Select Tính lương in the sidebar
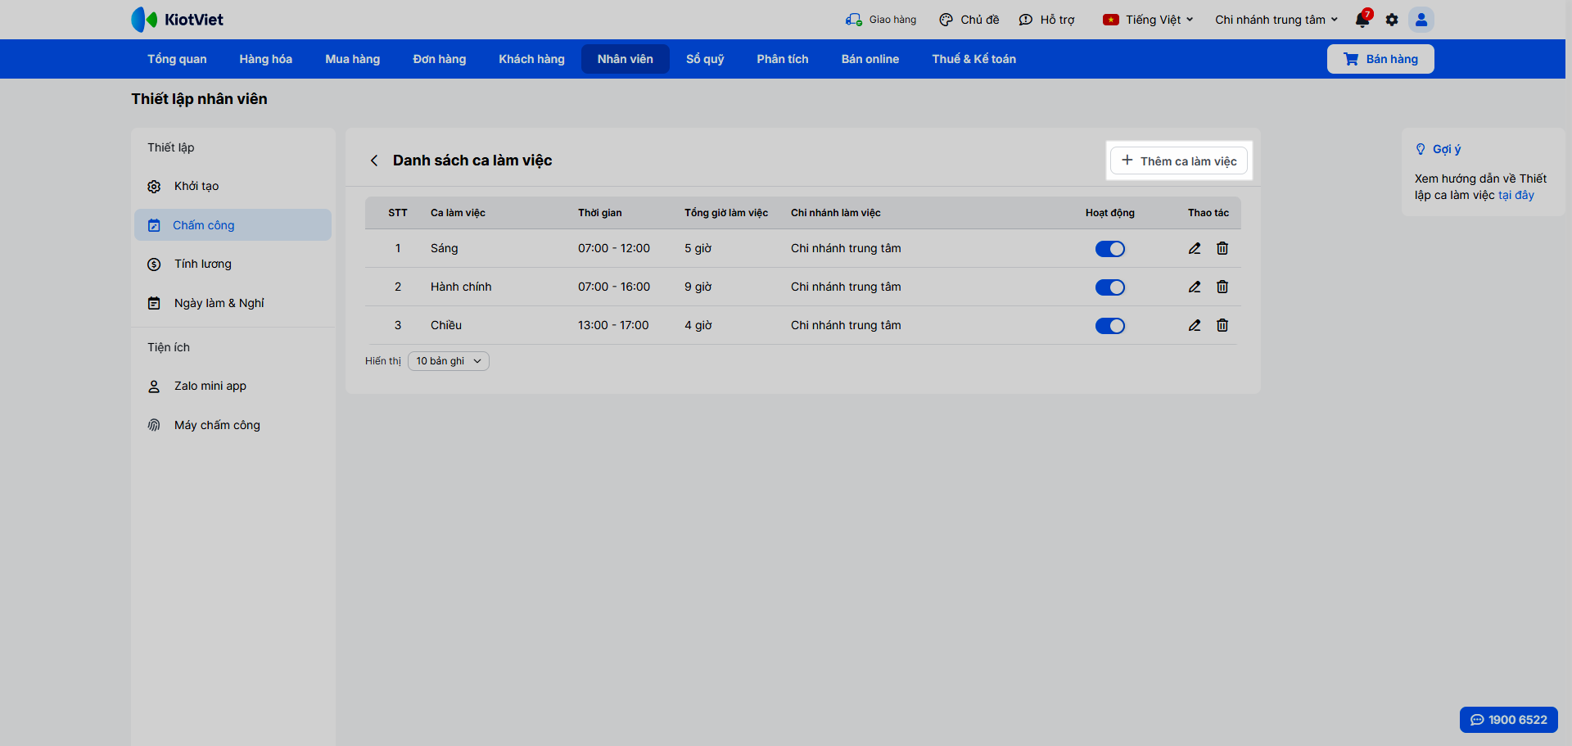This screenshot has width=1572, height=746. click(x=233, y=264)
